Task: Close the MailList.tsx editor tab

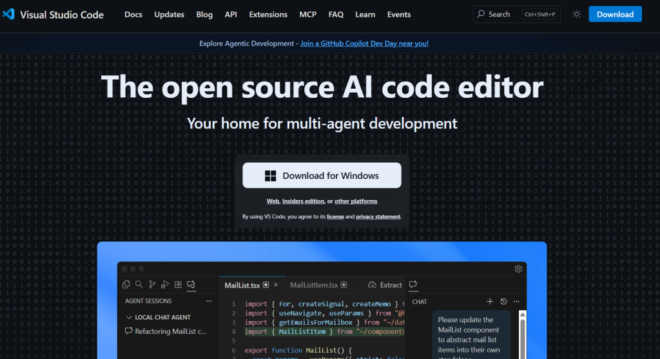Action: 276,285
